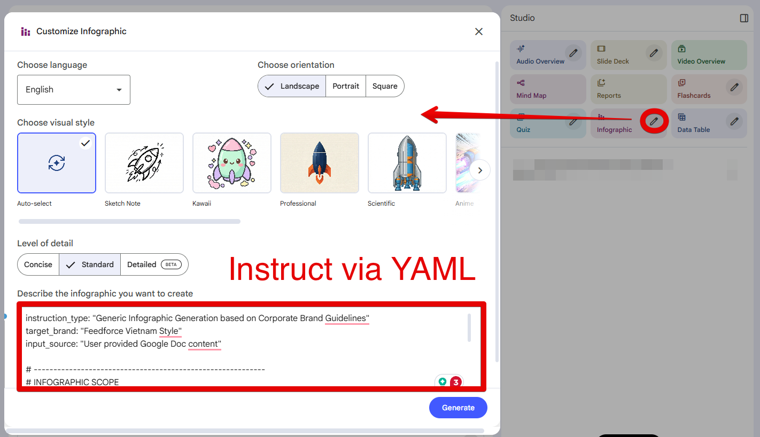Click the Generate button
Screen dimensions: 760x437
point(458,408)
